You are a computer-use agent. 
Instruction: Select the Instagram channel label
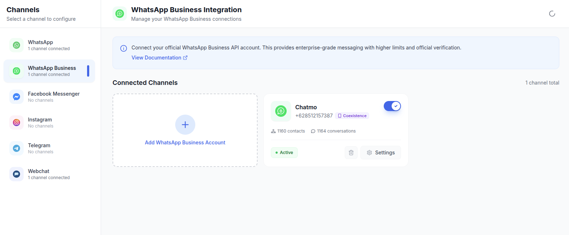40,120
